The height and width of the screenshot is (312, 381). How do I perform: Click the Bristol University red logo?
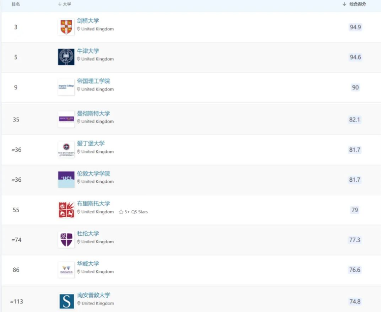[66, 209]
